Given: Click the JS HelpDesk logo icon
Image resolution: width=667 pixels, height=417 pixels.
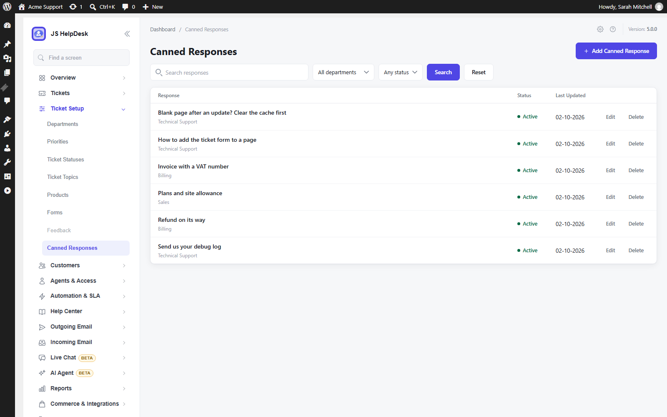Looking at the screenshot, I should (39, 34).
